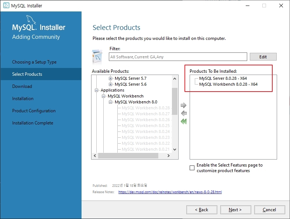Click the Filter text field
Viewport: 290px width, 219px height.
point(178,57)
